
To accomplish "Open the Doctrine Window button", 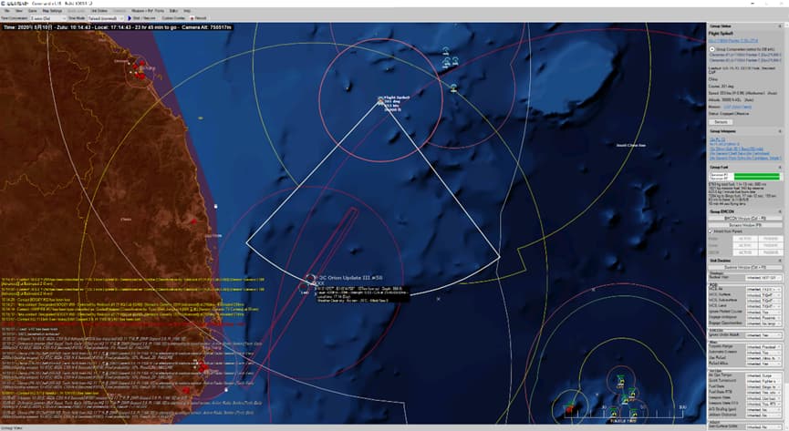I will [744, 267].
